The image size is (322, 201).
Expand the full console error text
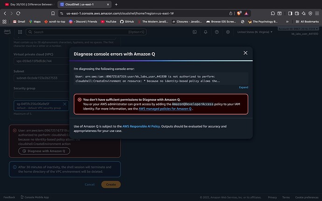pos(243,87)
